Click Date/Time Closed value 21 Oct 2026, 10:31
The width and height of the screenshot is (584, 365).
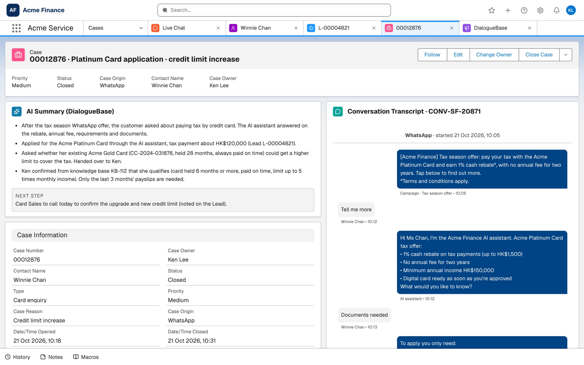tap(192, 341)
